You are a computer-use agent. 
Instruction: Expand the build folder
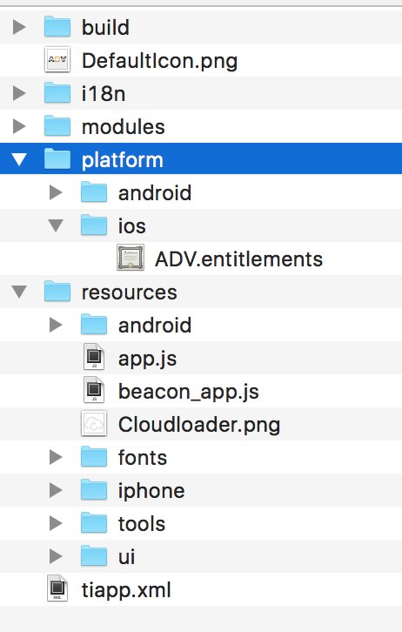(x=19, y=27)
